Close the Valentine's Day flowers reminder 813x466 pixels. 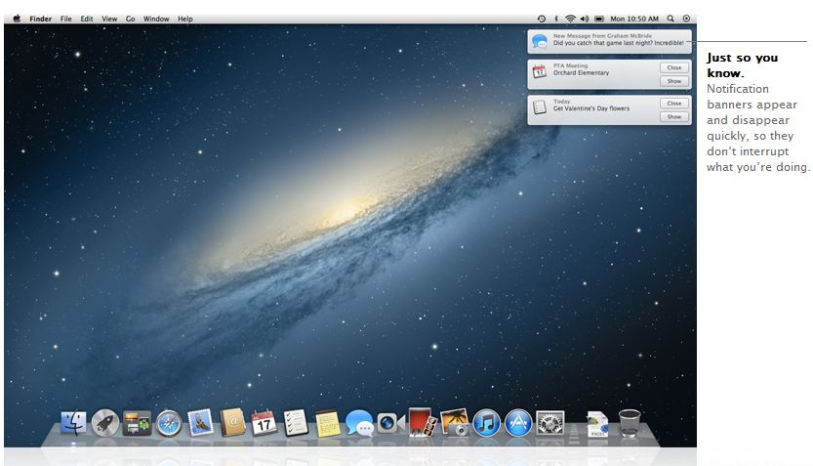(674, 104)
